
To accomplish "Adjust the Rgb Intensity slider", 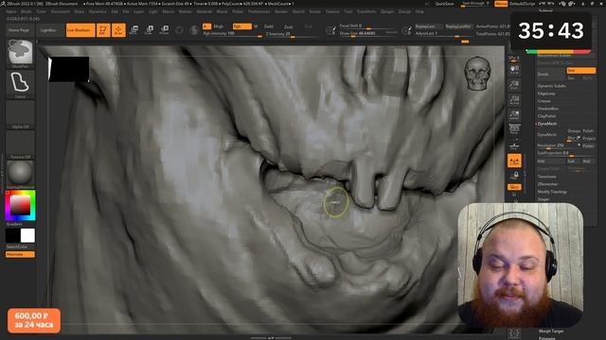I will [x=232, y=34].
